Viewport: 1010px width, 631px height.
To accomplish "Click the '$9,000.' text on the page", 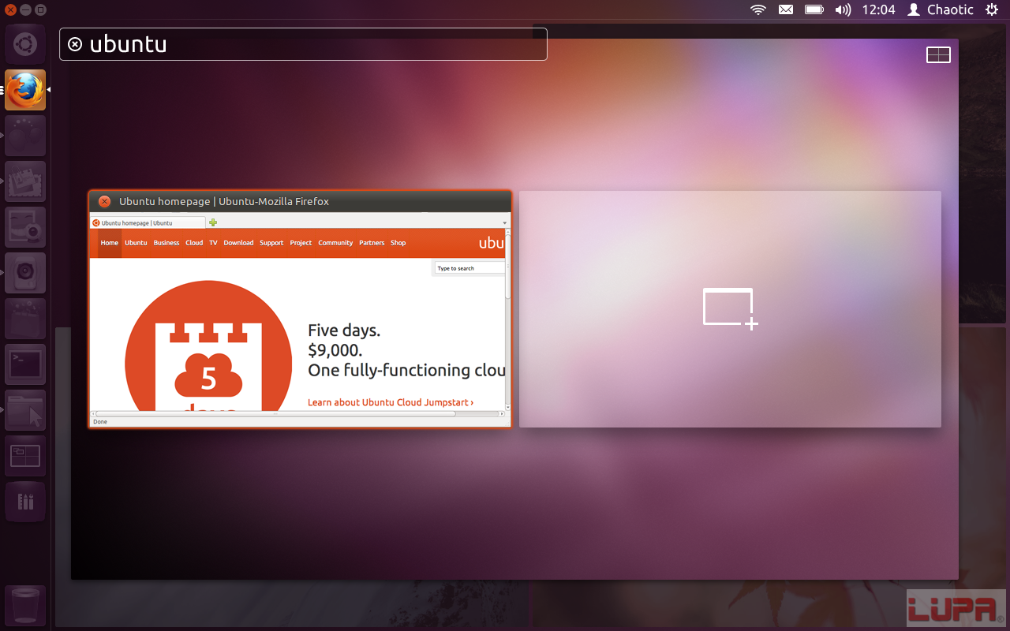I will pos(335,350).
